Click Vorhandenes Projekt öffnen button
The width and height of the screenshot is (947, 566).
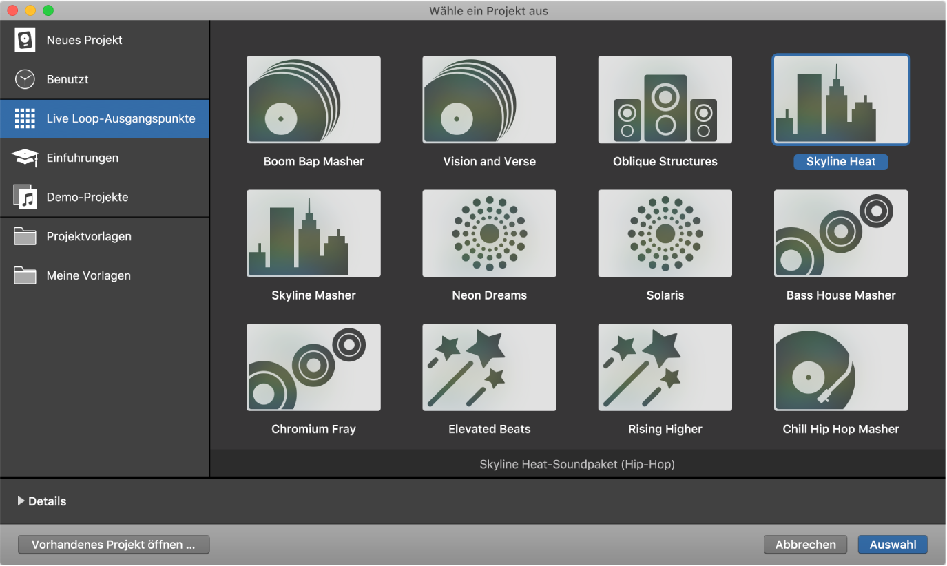(114, 545)
